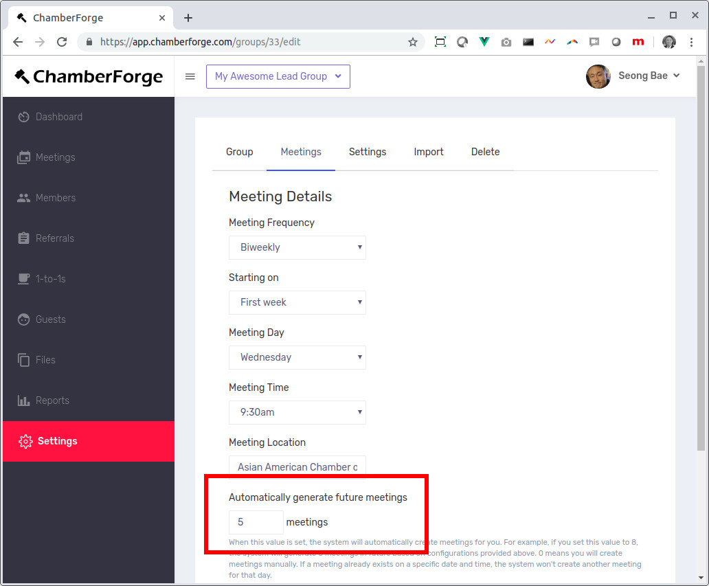709x586 pixels.
Task: Select Guests in the sidebar
Action: click(52, 319)
